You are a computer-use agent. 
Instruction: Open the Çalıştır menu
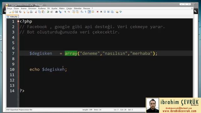(x=69, y=8)
